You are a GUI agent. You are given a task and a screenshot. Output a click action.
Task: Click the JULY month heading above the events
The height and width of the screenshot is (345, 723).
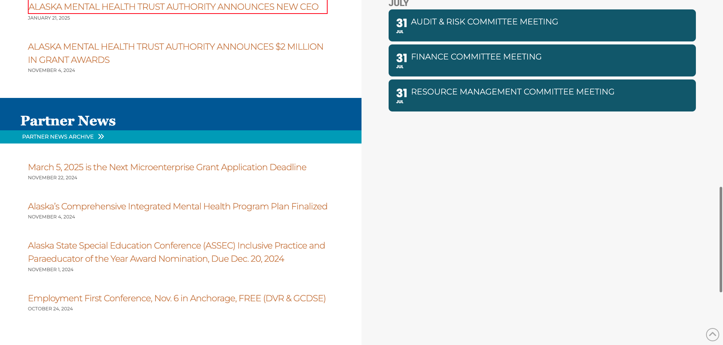pos(398,3)
